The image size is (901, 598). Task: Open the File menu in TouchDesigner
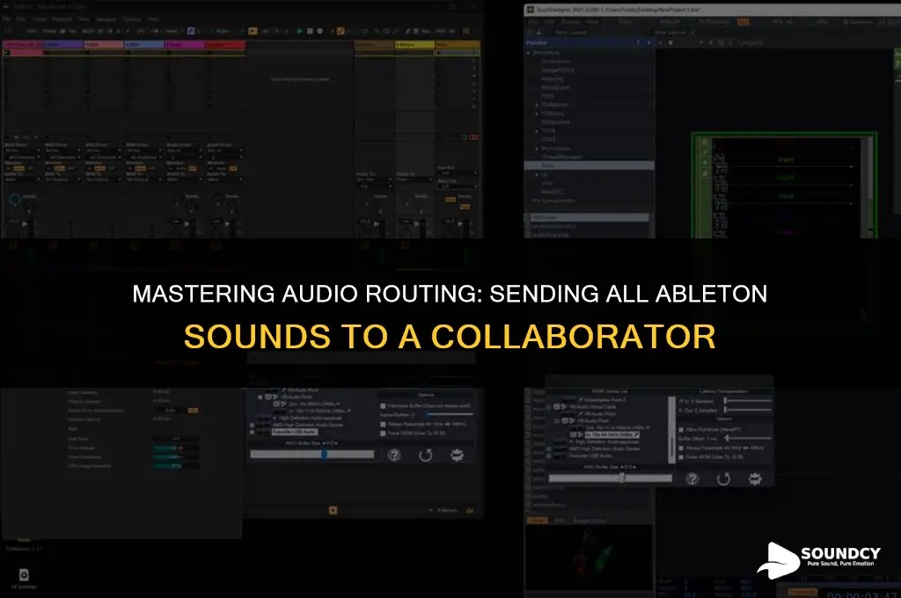[x=533, y=21]
